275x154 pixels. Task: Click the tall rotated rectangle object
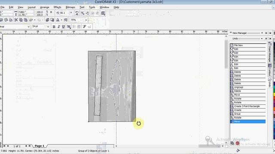tap(98, 86)
